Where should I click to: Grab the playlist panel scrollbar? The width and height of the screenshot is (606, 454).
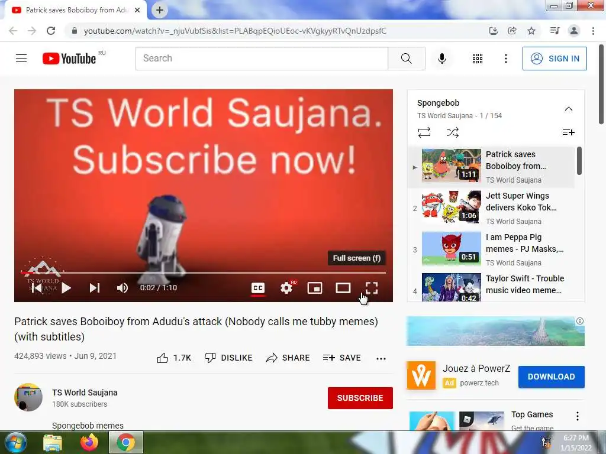pos(579,161)
